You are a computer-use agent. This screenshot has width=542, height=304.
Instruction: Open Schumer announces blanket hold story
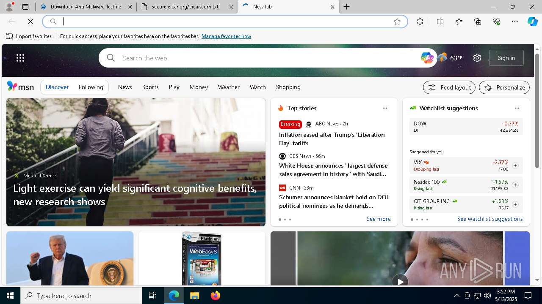coord(334,201)
